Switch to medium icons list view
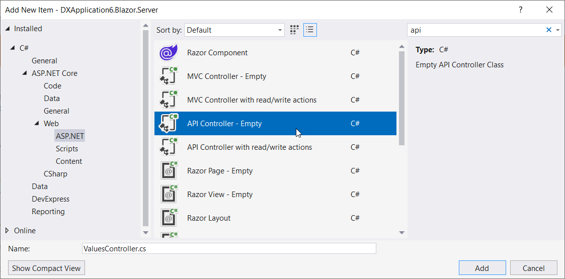Screen dimensions: 565x279 (310, 30)
